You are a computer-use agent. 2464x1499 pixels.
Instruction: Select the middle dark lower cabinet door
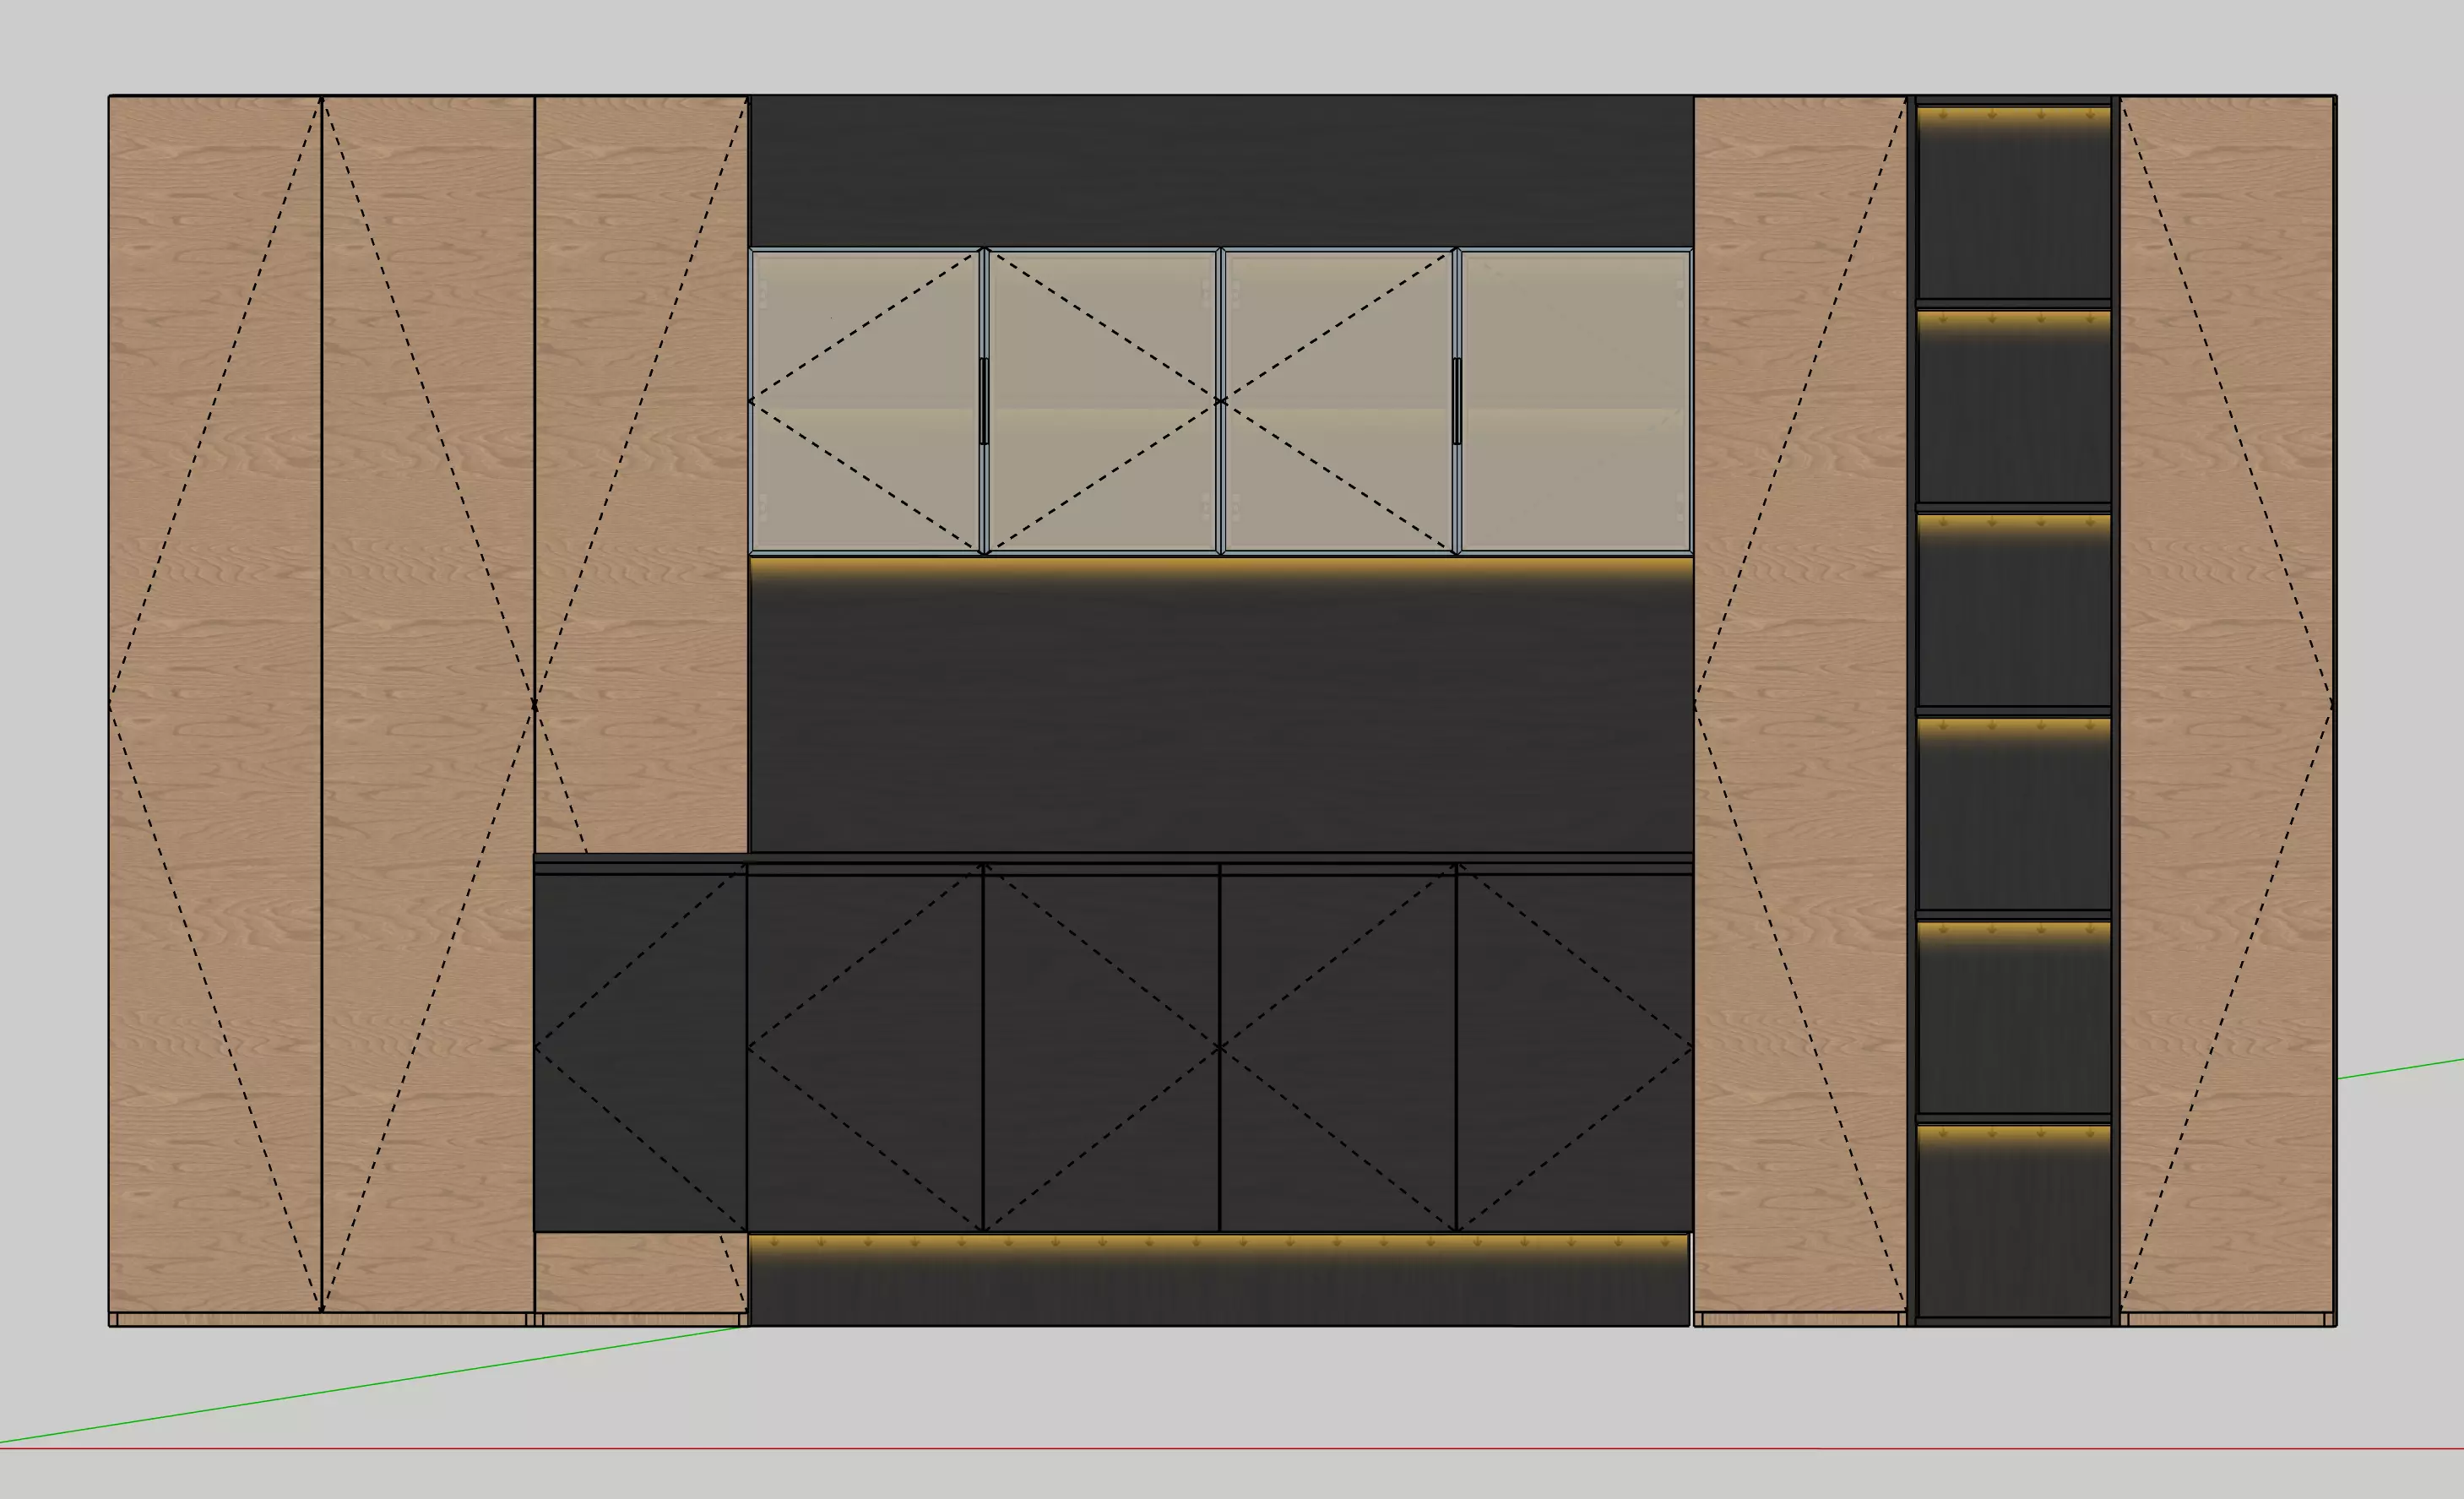[x=1101, y=1049]
